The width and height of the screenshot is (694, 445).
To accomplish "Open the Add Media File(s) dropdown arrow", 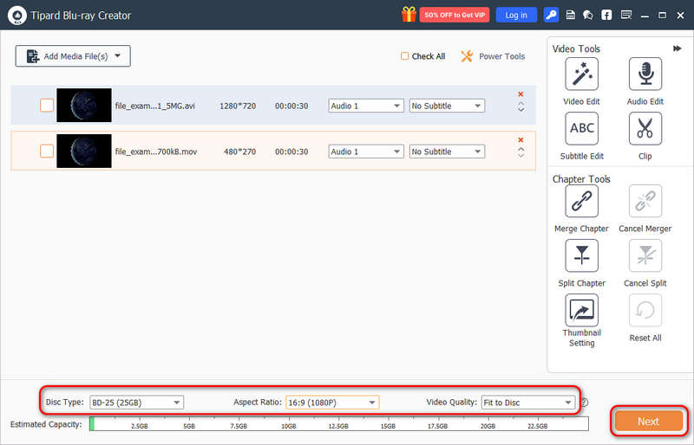I will (x=117, y=56).
